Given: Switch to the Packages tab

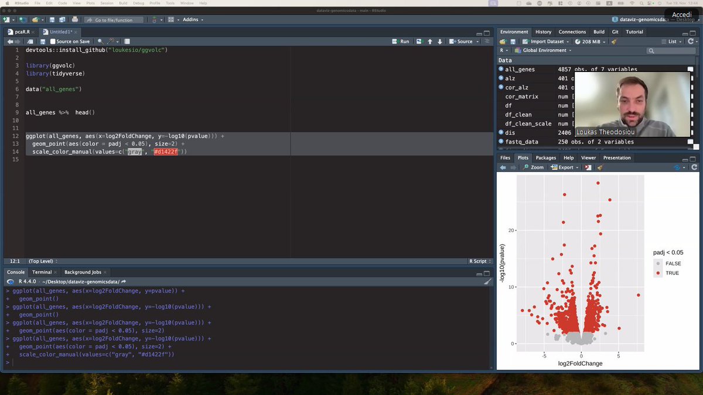Looking at the screenshot, I should (x=545, y=157).
